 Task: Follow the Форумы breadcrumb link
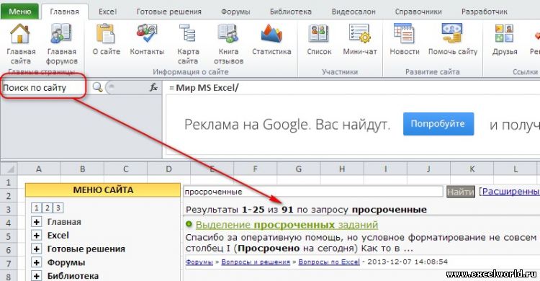tap(199, 262)
